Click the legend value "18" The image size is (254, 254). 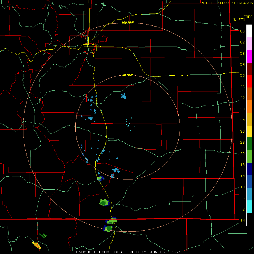[x=242, y=165]
